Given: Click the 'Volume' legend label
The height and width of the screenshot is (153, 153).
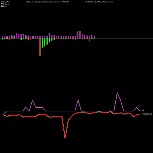Looking at the screenshot, I should (x=6, y=4).
